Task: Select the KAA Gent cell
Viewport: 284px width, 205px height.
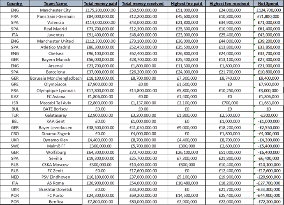Action: pos(55,121)
